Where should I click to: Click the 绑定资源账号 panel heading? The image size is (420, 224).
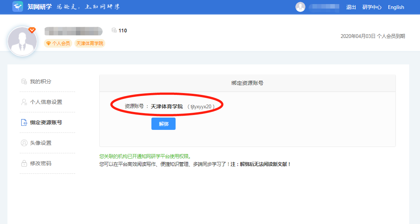(x=247, y=83)
